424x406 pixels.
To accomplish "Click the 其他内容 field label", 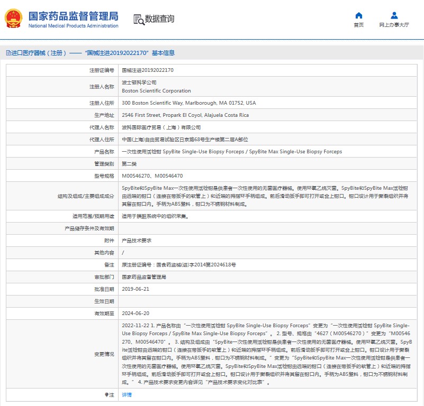I will point(104,253).
